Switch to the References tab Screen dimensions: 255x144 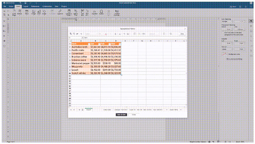pos(35,6)
